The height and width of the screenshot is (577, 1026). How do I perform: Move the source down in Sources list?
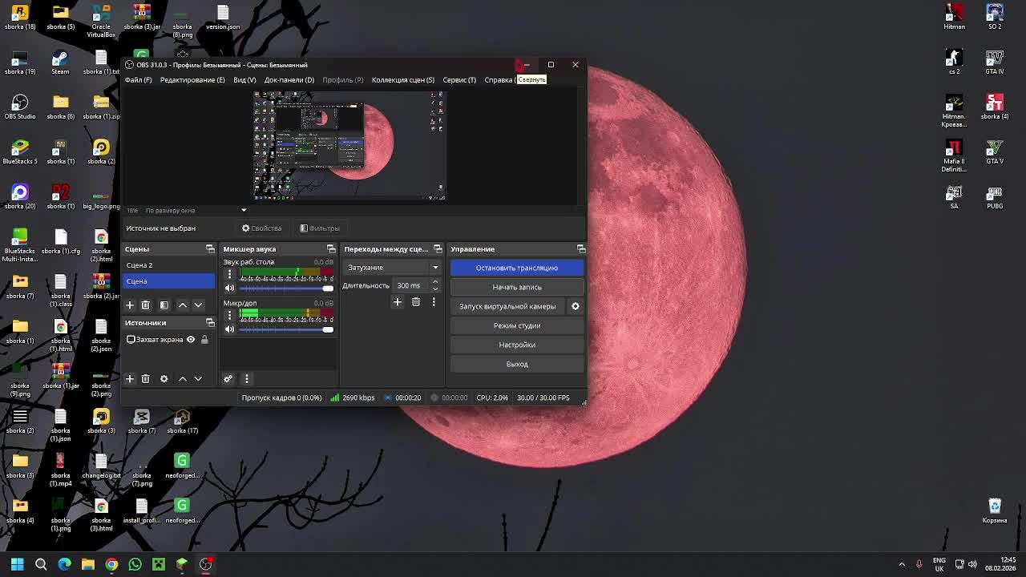(x=198, y=379)
